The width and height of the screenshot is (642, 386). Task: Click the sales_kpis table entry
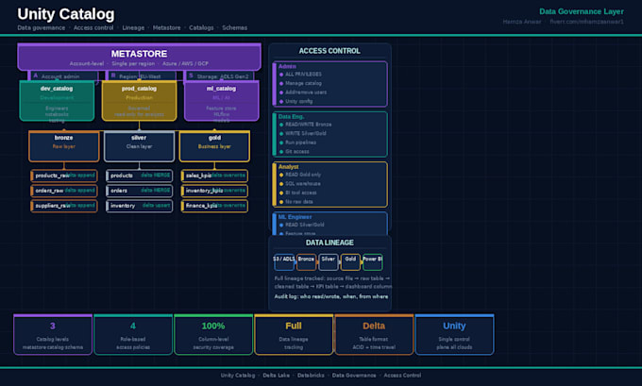(214, 176)
